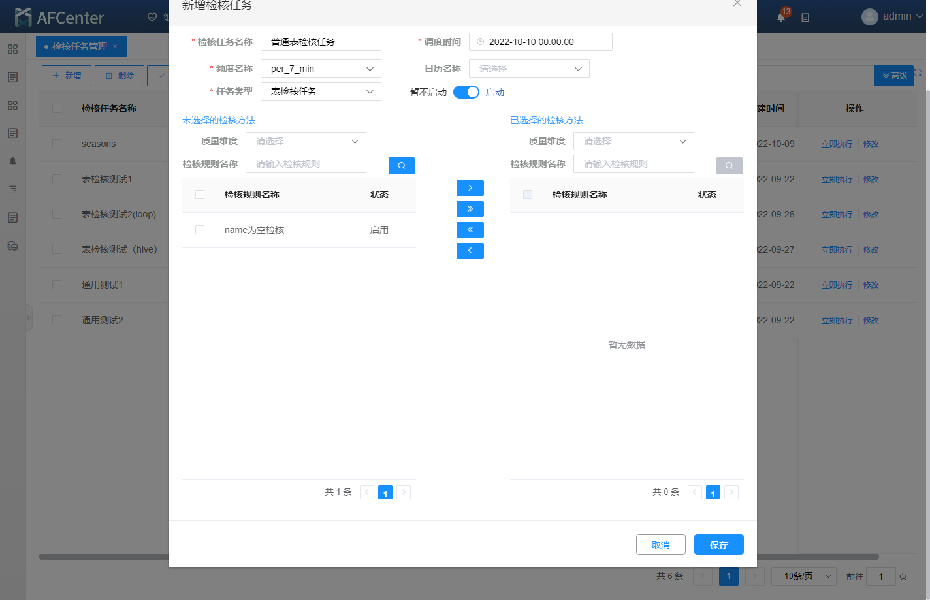Open the 频度名称 per_7_min dropdown
The height and width of the screenshot is (600, 930).
[321, 69]
